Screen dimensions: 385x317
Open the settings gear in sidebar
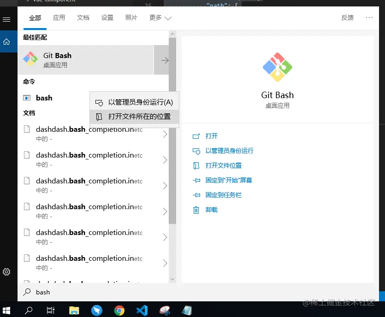click(x=6, y=272)
